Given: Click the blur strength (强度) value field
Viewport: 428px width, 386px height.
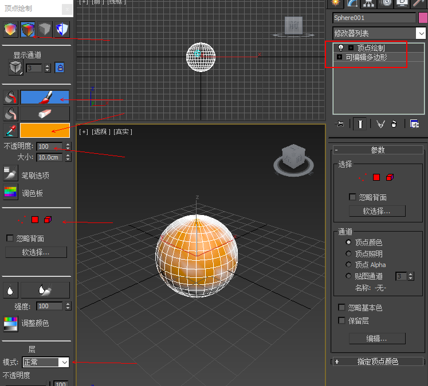Looking at the screenshot, I should tap(50, 306).
